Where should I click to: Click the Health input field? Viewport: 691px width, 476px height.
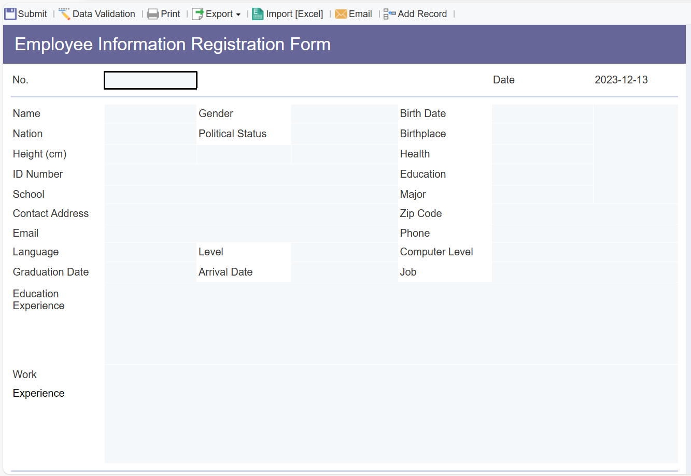pos(542,154)
